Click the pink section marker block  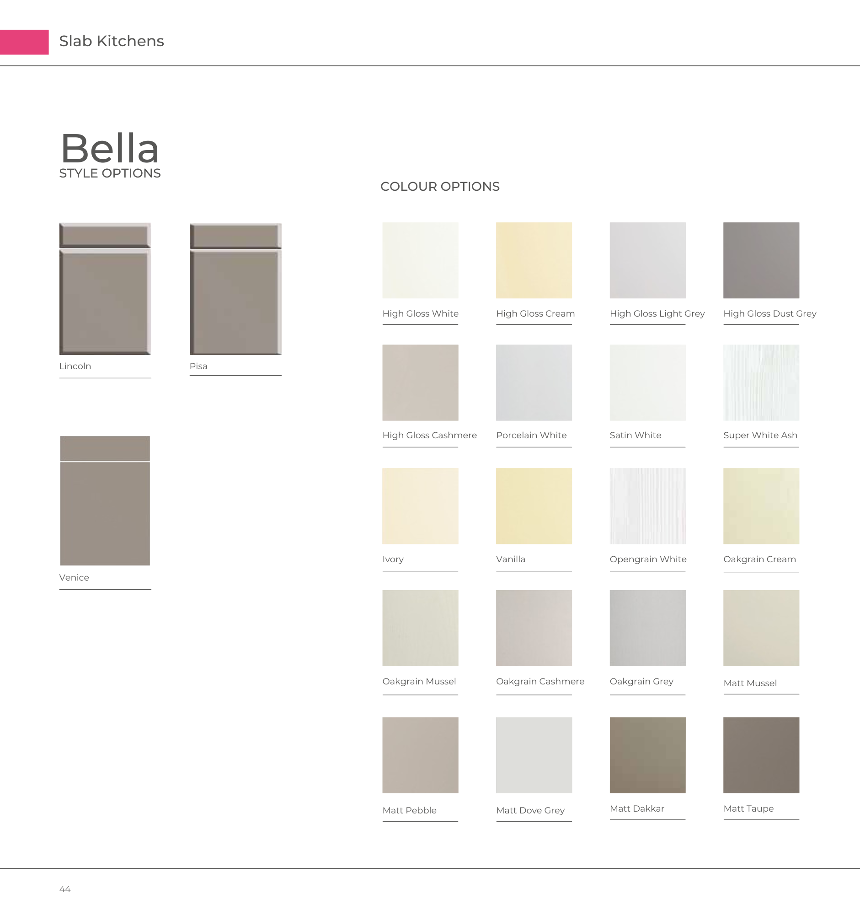click(24, 42)
